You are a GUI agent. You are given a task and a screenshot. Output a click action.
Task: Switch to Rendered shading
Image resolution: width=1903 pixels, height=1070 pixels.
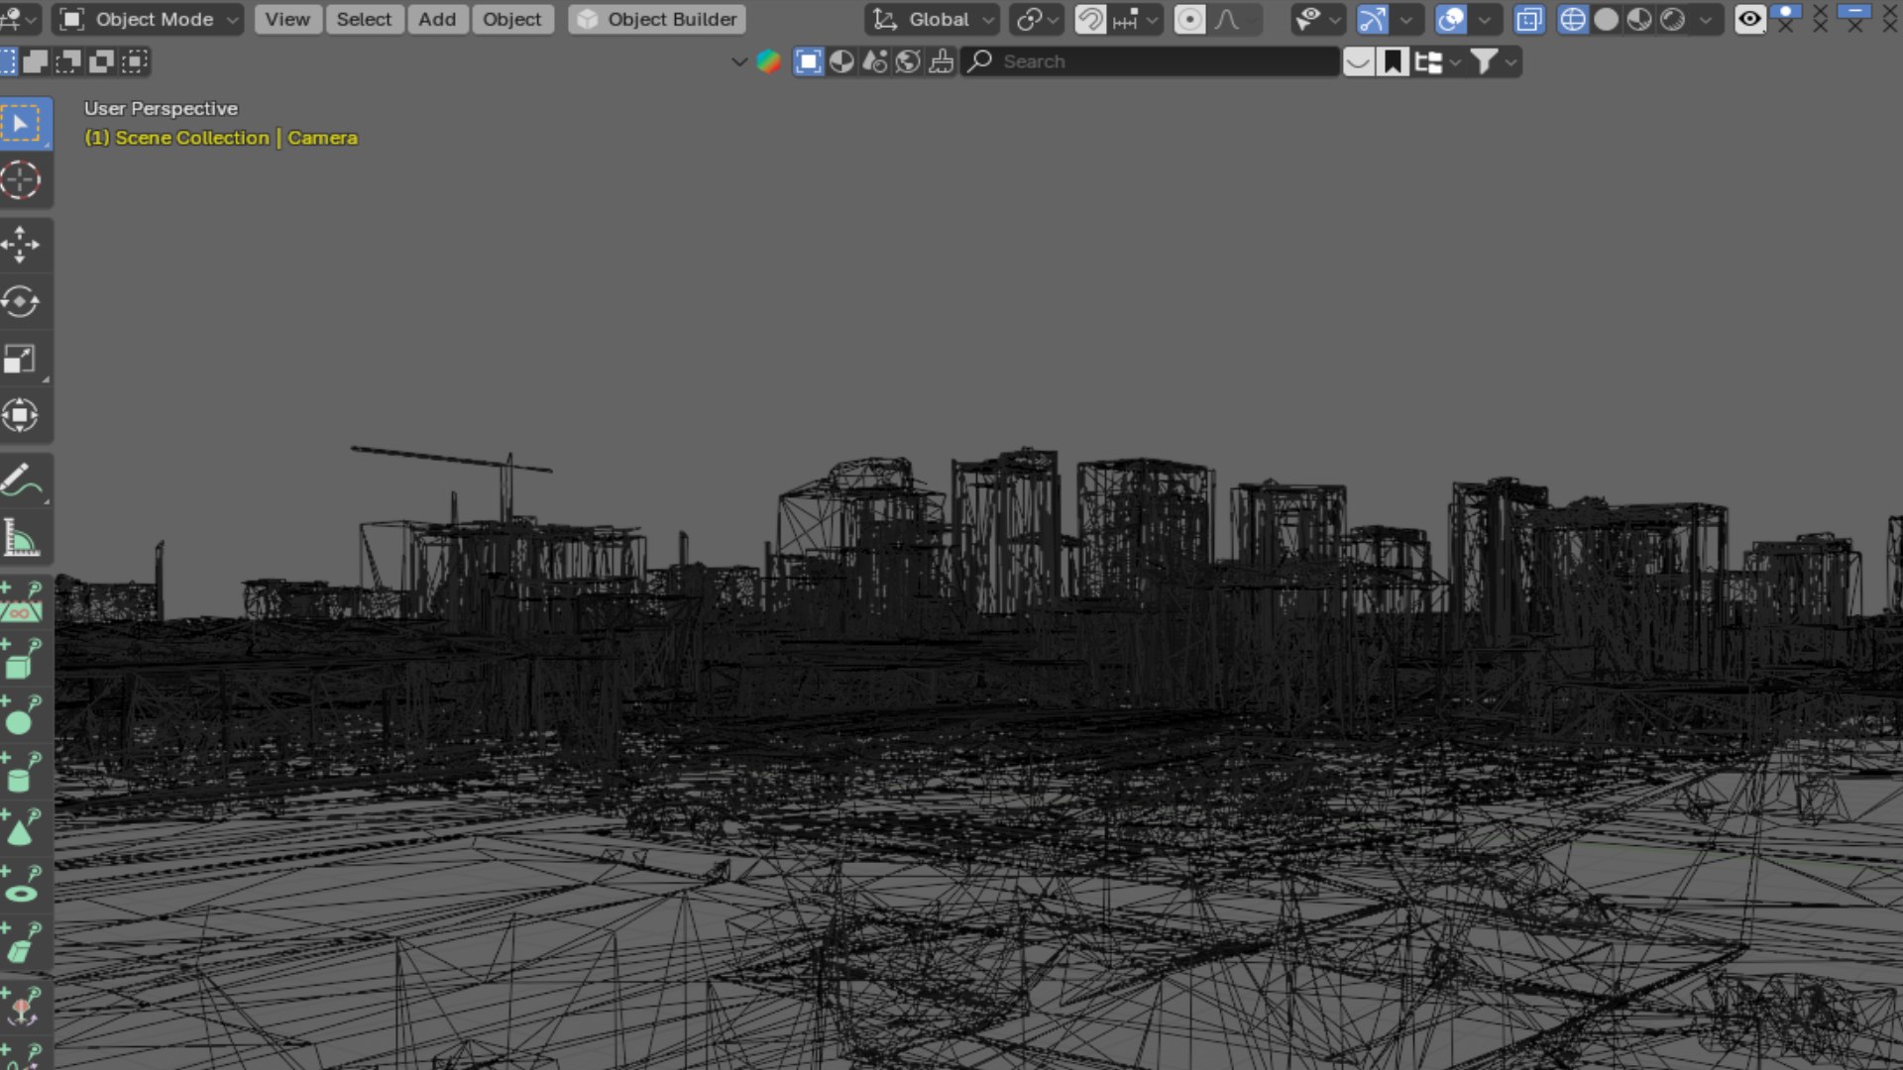coord(1673,19)
